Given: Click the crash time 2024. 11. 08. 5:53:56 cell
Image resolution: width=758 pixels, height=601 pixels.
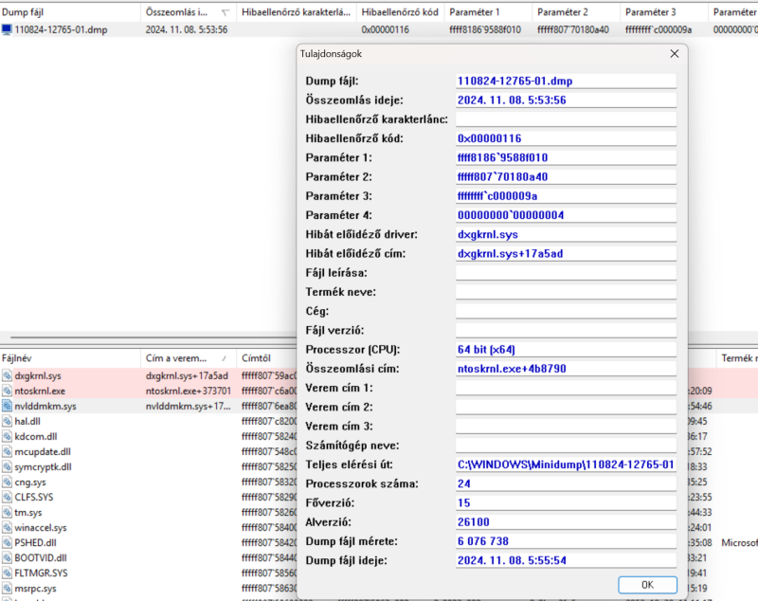Looking at the screenshot, I should point(187,30).
